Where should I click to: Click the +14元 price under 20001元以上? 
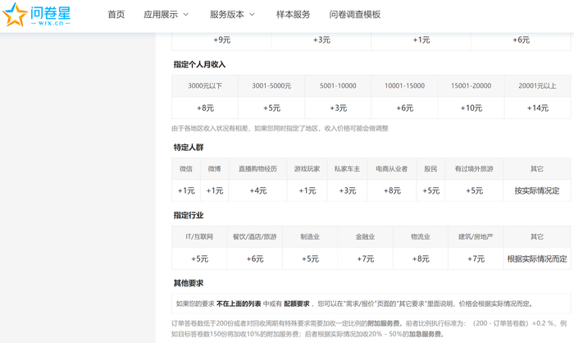coord(537,108)
